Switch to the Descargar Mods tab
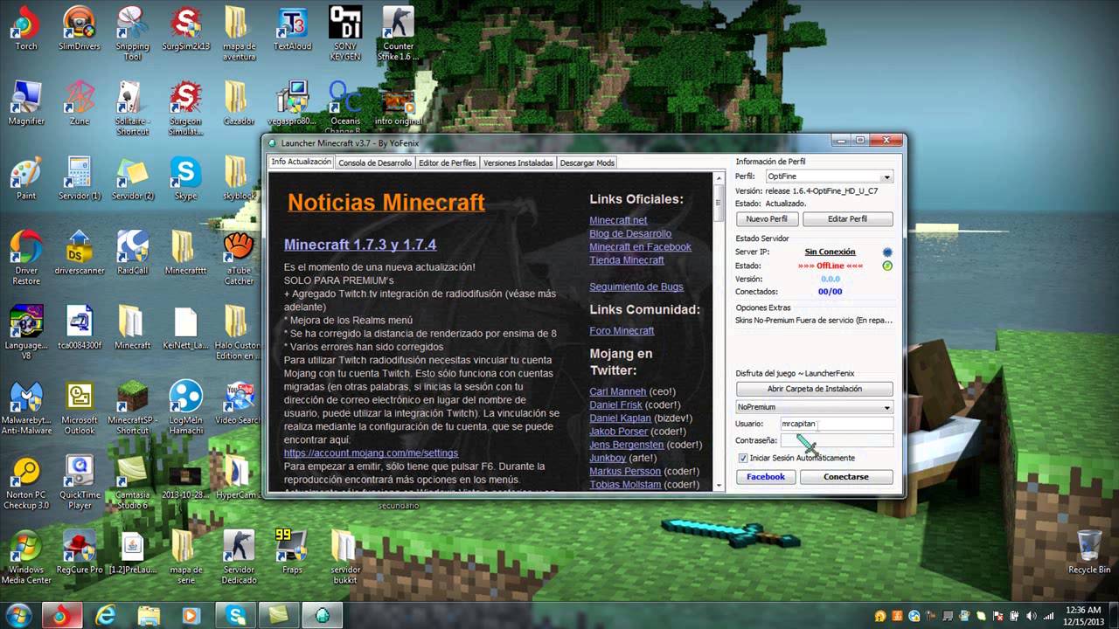The height and width of the screenshot is (629, 1119). (587, 162)
